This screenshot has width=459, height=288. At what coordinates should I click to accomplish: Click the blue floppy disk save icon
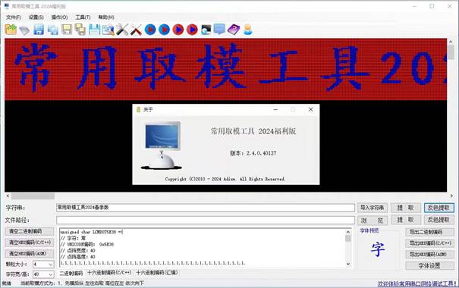pos(39,30)
